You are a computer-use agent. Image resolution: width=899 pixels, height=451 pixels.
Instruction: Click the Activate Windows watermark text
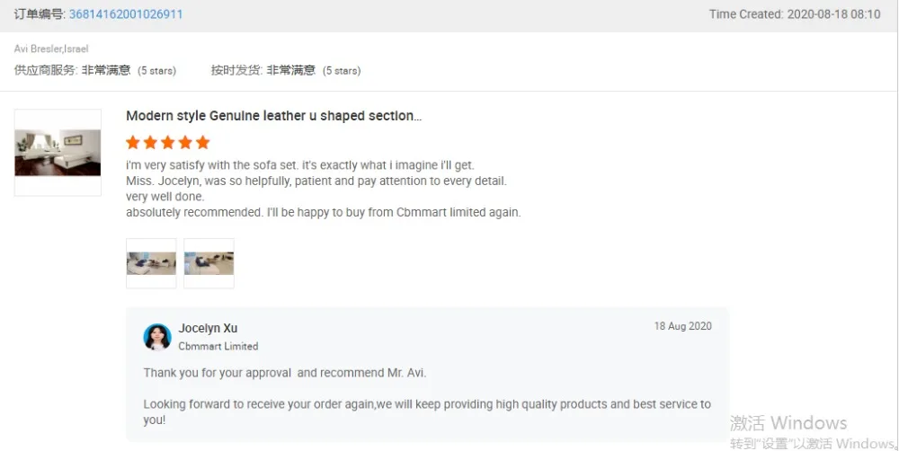point(788,422)
